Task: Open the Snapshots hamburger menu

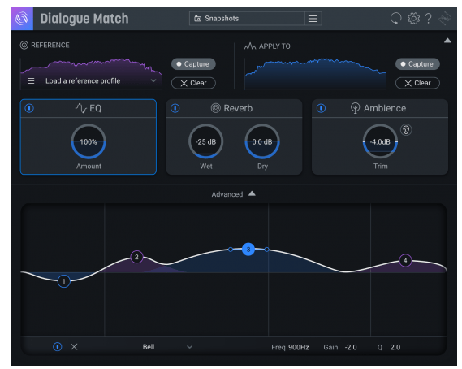Action: [313, 19]
